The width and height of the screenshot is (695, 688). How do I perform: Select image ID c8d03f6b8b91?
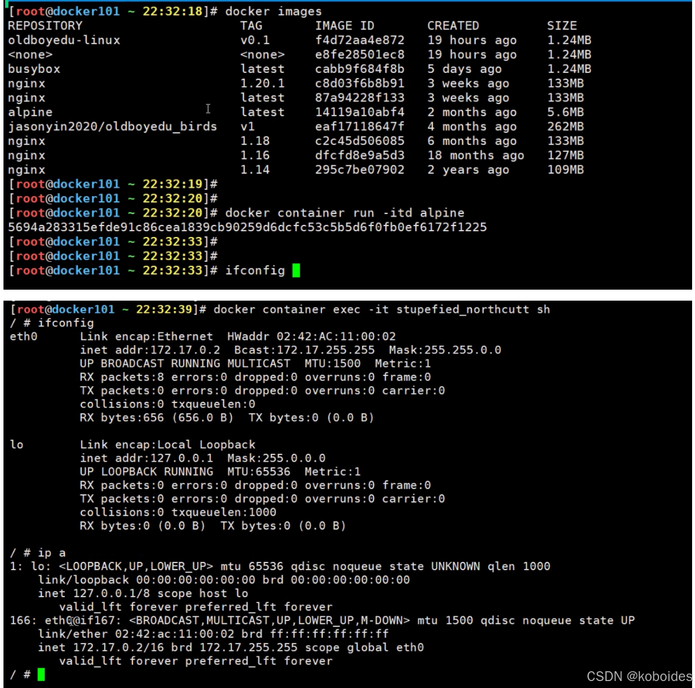click(x=360, y=84)
